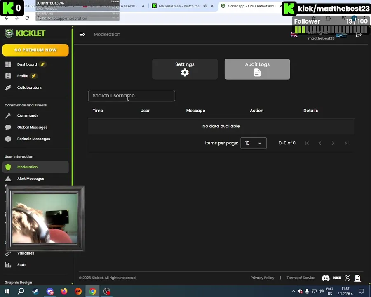The image size is (371, 297).
Task: Select the Moderation sidebar item
Action: click(x=35, y=167)
